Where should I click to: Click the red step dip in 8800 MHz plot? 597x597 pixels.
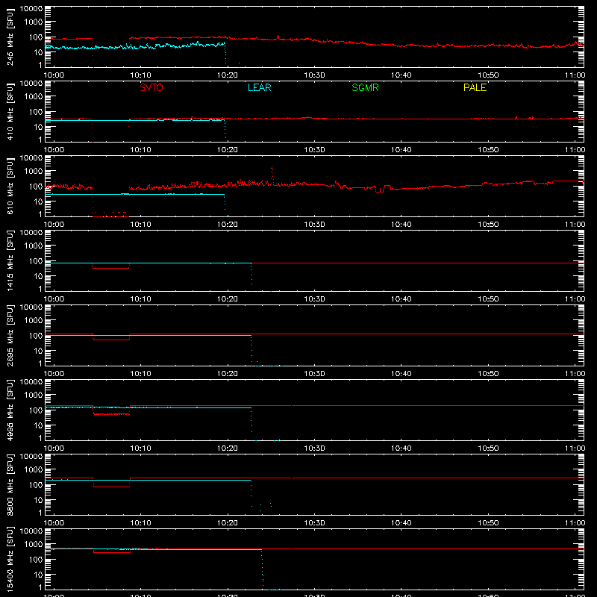(x=111, y=487)
